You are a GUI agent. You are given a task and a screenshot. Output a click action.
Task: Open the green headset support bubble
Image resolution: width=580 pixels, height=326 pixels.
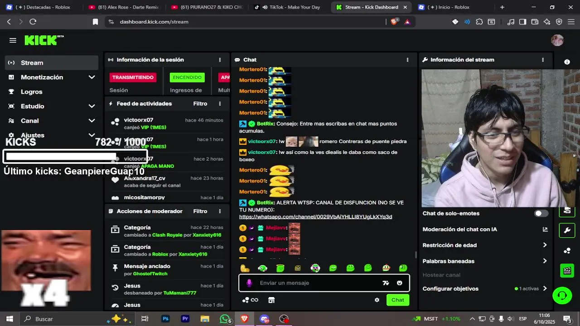(562, 296)
